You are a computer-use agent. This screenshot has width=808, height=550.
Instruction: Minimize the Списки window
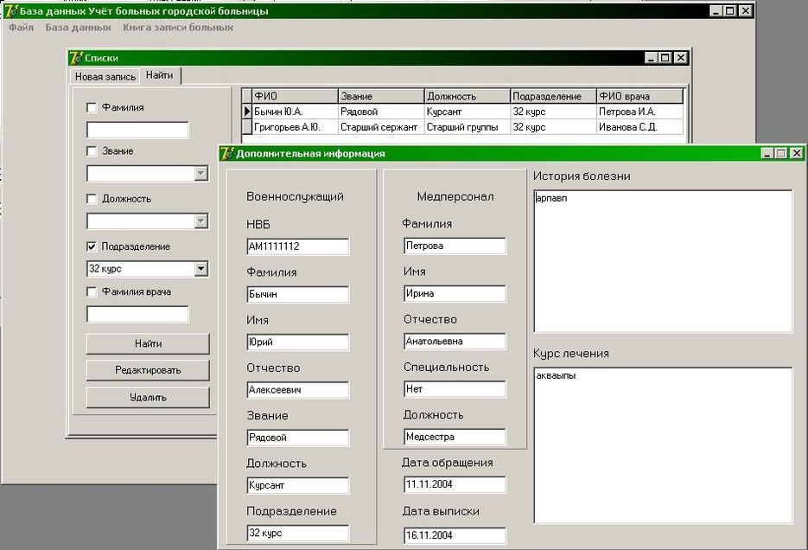(651, 58)
